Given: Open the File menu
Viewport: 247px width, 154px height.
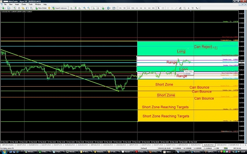Looking at the screenshot, I should (x=5, y=4).
